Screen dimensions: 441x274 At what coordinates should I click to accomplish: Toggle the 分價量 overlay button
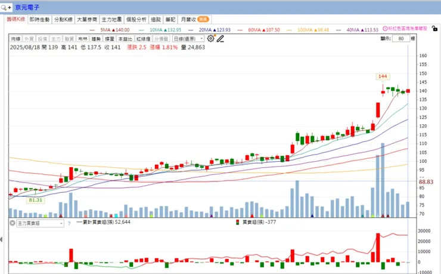pos(162,39)
